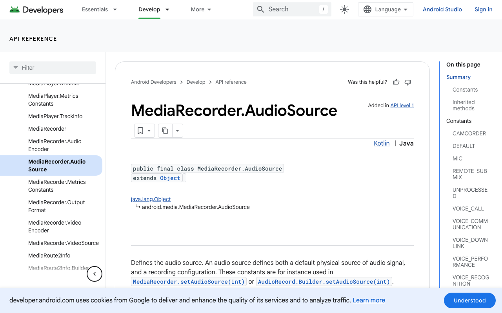Jump to VOICE_COMMUNICATION constant
Viewport: 502px width, 313px height.
[x=470, y=224]
